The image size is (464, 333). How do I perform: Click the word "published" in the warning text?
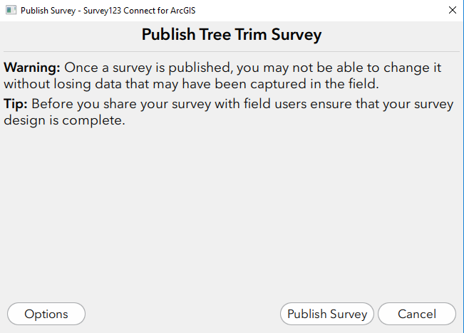(199, 68)
